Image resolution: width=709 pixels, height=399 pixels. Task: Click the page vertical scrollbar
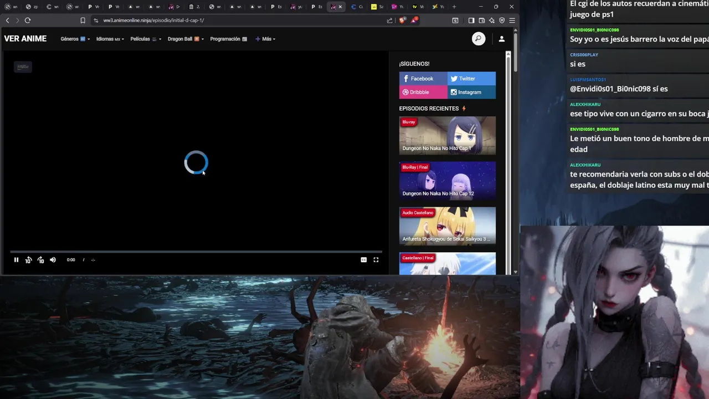click(x=515, y=53)
